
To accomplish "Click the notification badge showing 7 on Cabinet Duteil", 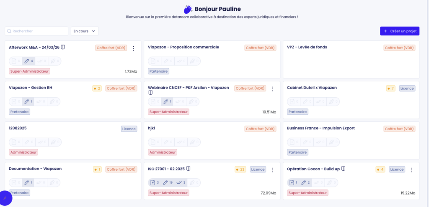I will tap(391, 88).
